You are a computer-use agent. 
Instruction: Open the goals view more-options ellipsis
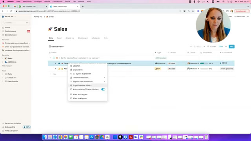(226, 47)
